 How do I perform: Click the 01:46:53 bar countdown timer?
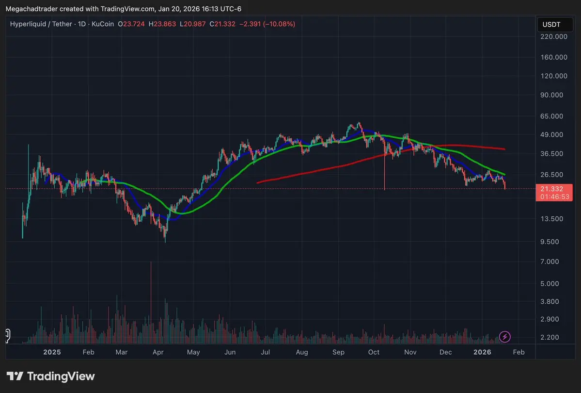pos(554,196)
